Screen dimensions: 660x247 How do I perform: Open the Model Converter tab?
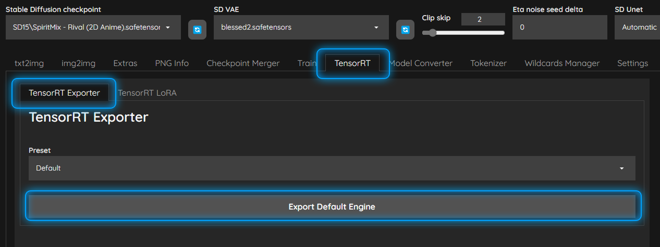(x=421, y=63)
